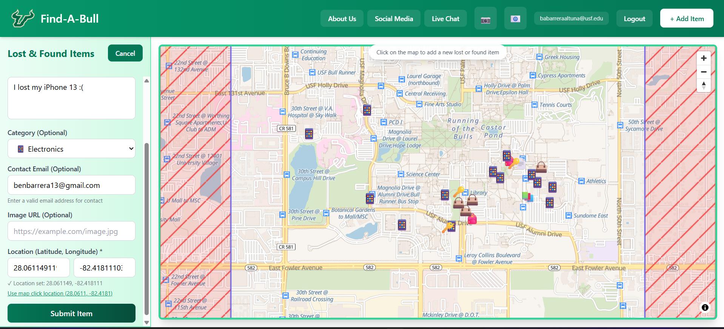724x329 pixels.
Task: Click the Use map click location link
Action: tap(60, 293)
